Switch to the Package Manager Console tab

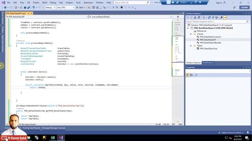54,128
